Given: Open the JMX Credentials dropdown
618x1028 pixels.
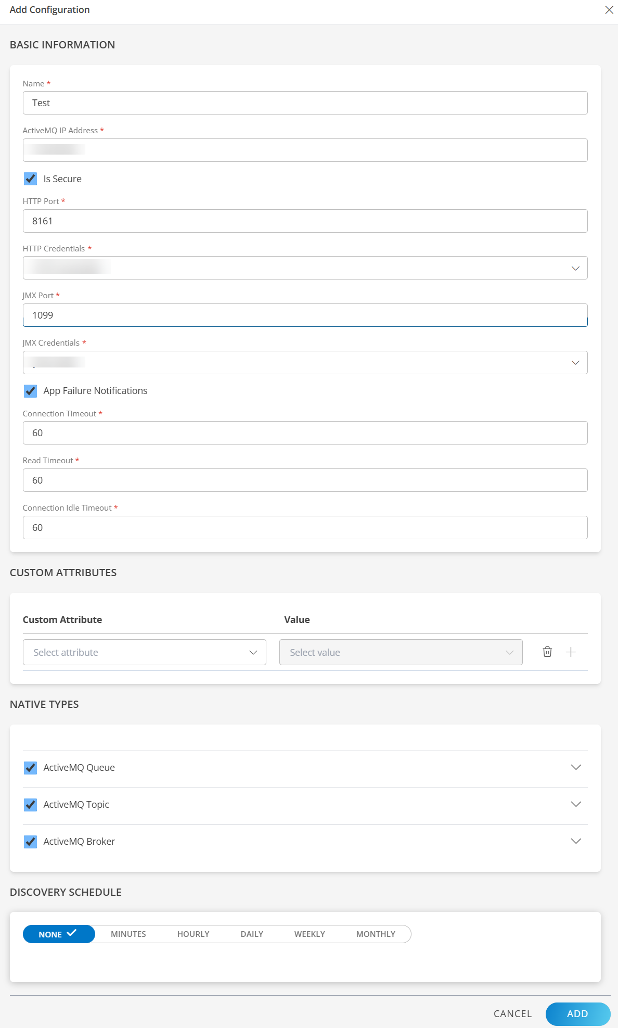Looking at the screenshot, I should 305,363.
